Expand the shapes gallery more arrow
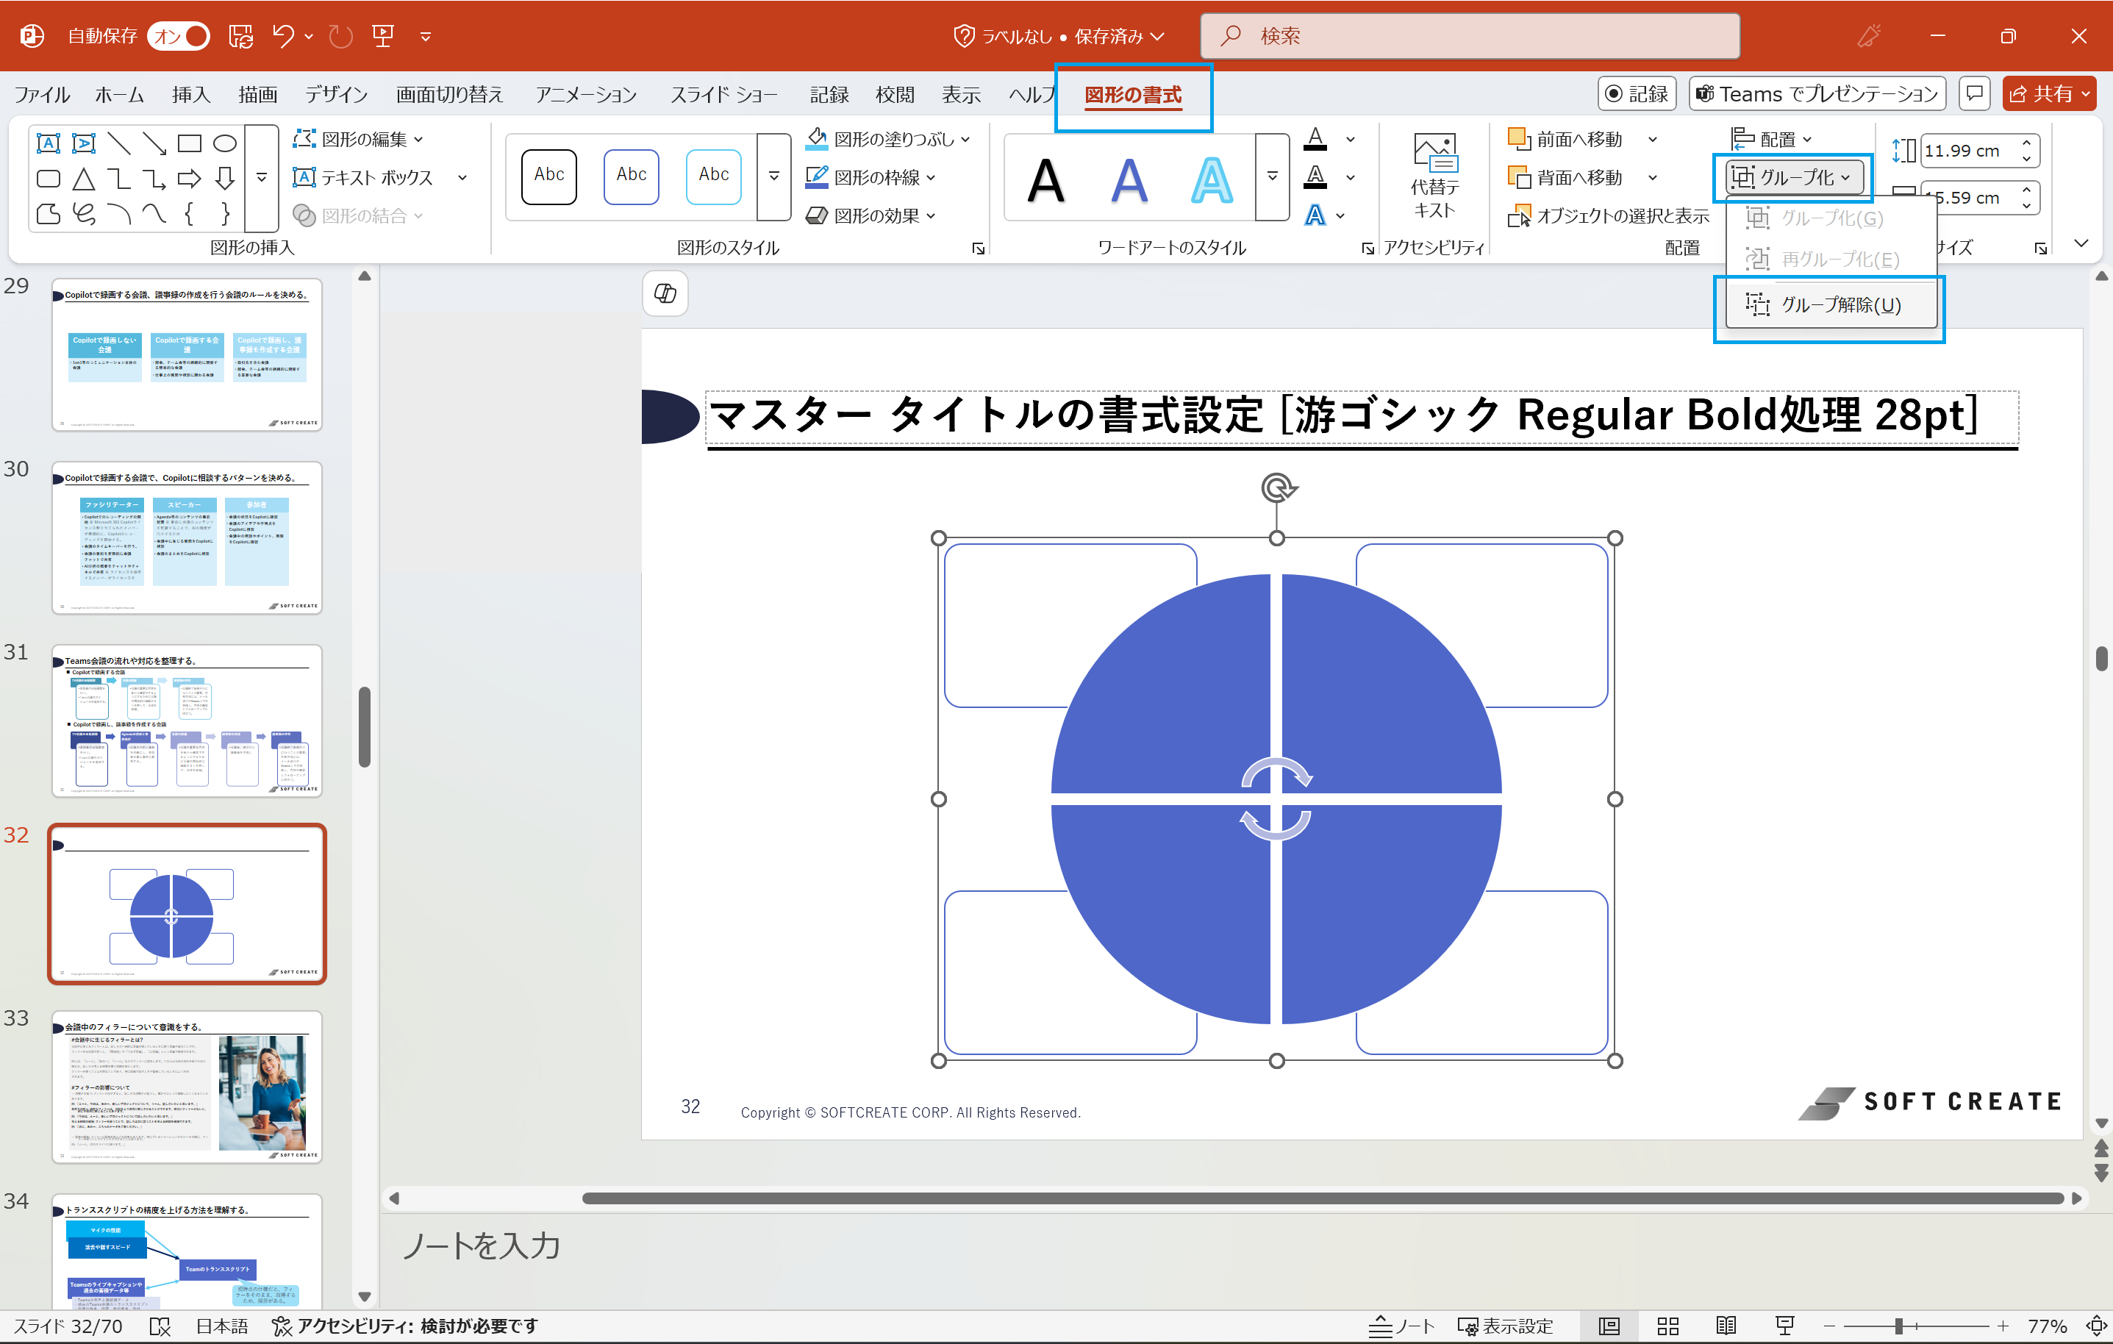The image size is (2113, 1344). (262, 178)
